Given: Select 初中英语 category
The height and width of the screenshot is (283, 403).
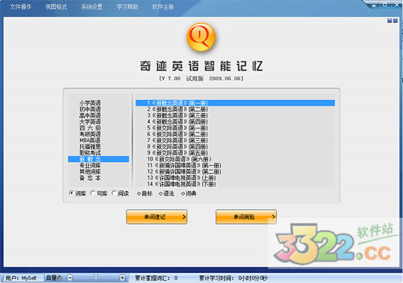Looking at the screenshot, I should [x=90, y=109].
